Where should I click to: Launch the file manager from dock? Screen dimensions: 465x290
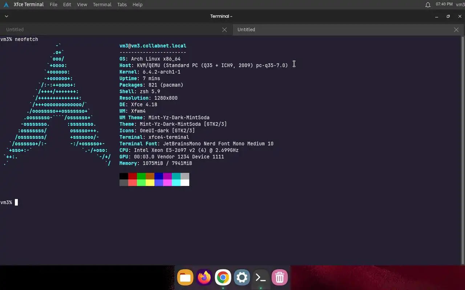185,278
